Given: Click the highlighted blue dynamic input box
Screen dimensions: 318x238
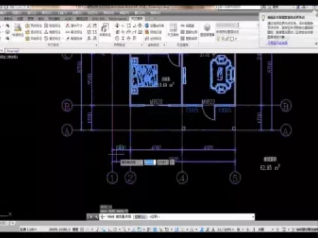Looking at the screenshot, I should pos(150,162).
